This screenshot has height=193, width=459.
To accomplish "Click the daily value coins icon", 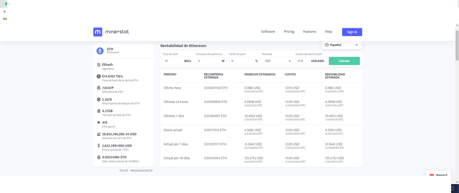I will pos(99,157).
